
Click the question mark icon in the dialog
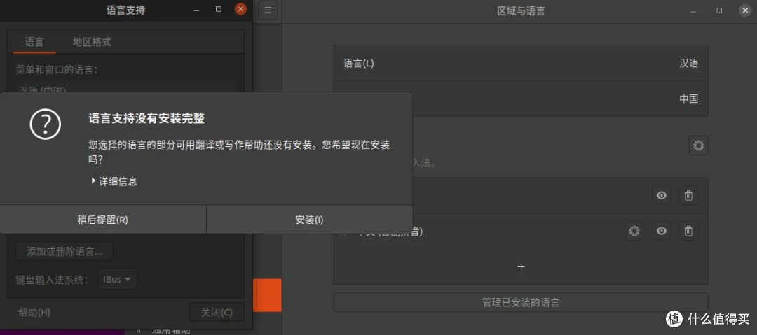[45, 124]
